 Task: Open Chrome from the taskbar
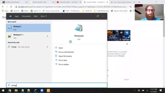(x=10, y=90)
